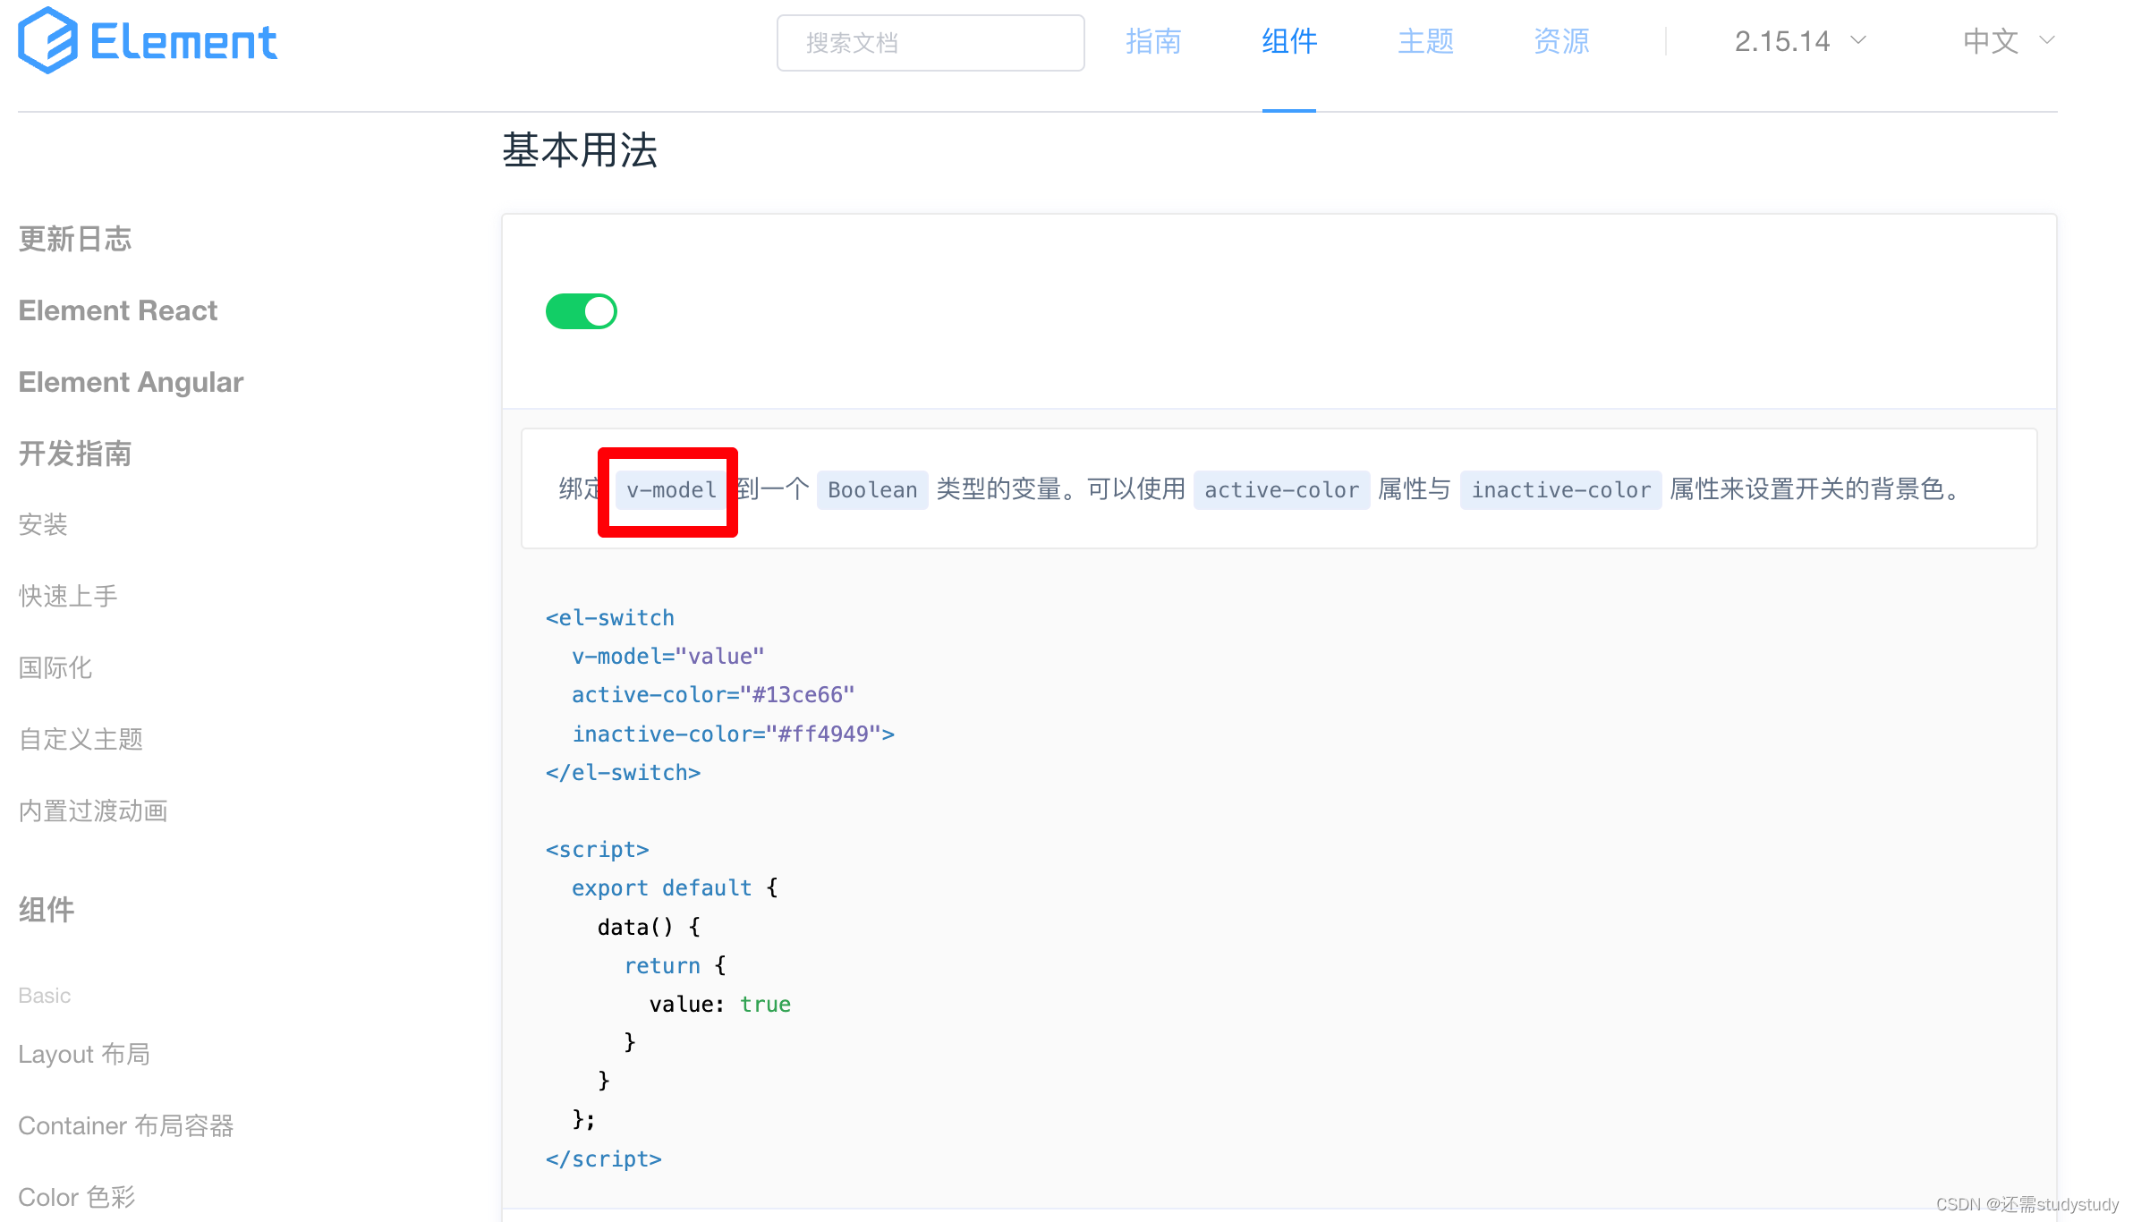Viewport: 2133px width, 1222px height.
Task: Go to the 主题 nav tab
Action: (x=1425, y=41)
